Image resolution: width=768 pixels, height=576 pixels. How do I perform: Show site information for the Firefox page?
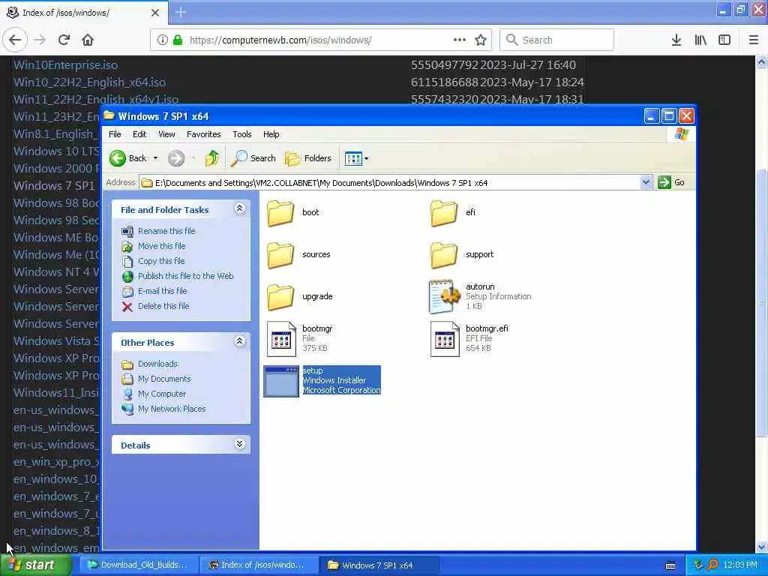162,40
